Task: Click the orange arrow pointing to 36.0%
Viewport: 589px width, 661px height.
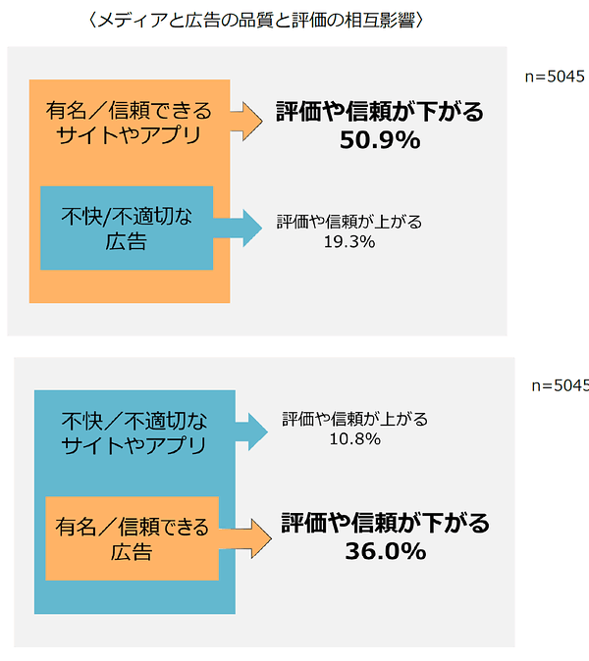Action: click(x=246, y=538)
